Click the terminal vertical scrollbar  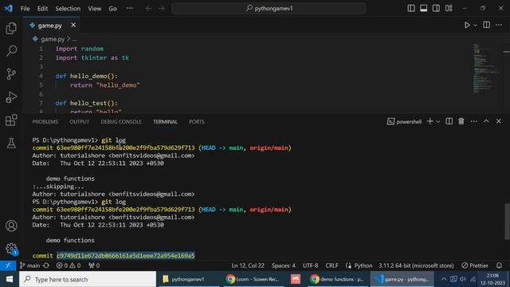[x=507, y=222]
